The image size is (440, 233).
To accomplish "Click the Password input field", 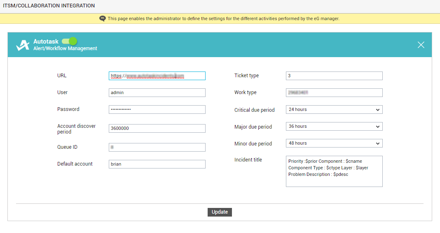I will point(157,109).
